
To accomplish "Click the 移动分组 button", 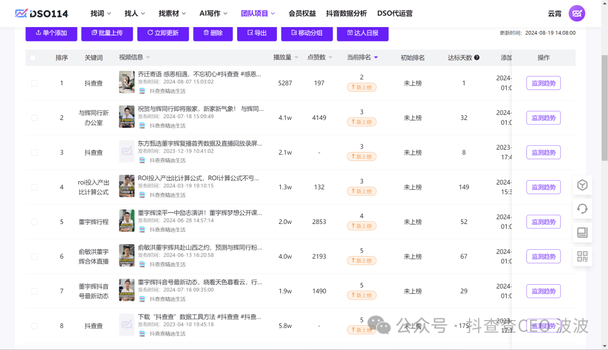I will [307, 33].
